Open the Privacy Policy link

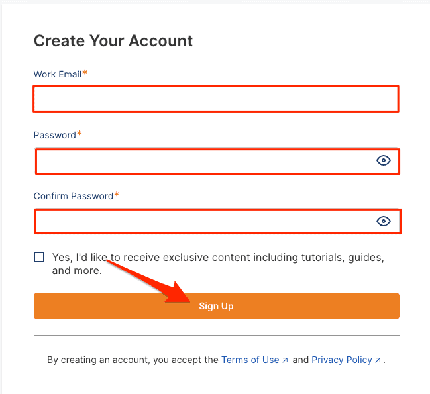coord(341,360)
